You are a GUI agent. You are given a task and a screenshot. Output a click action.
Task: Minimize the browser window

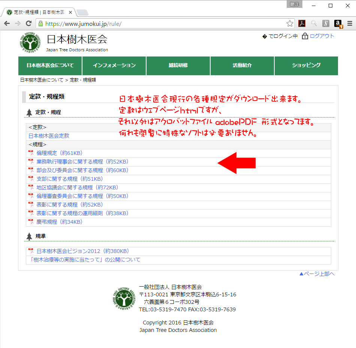(x=314, y=6)
